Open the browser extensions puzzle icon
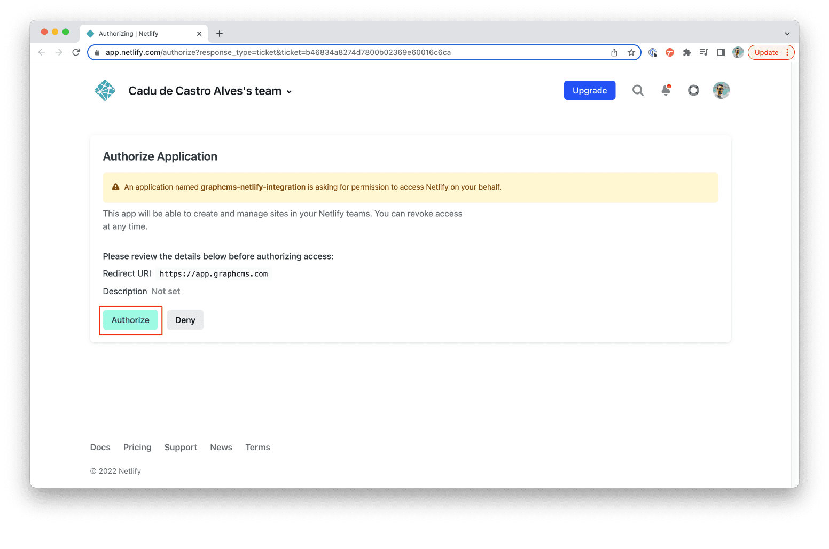 [x=687, y=52]
